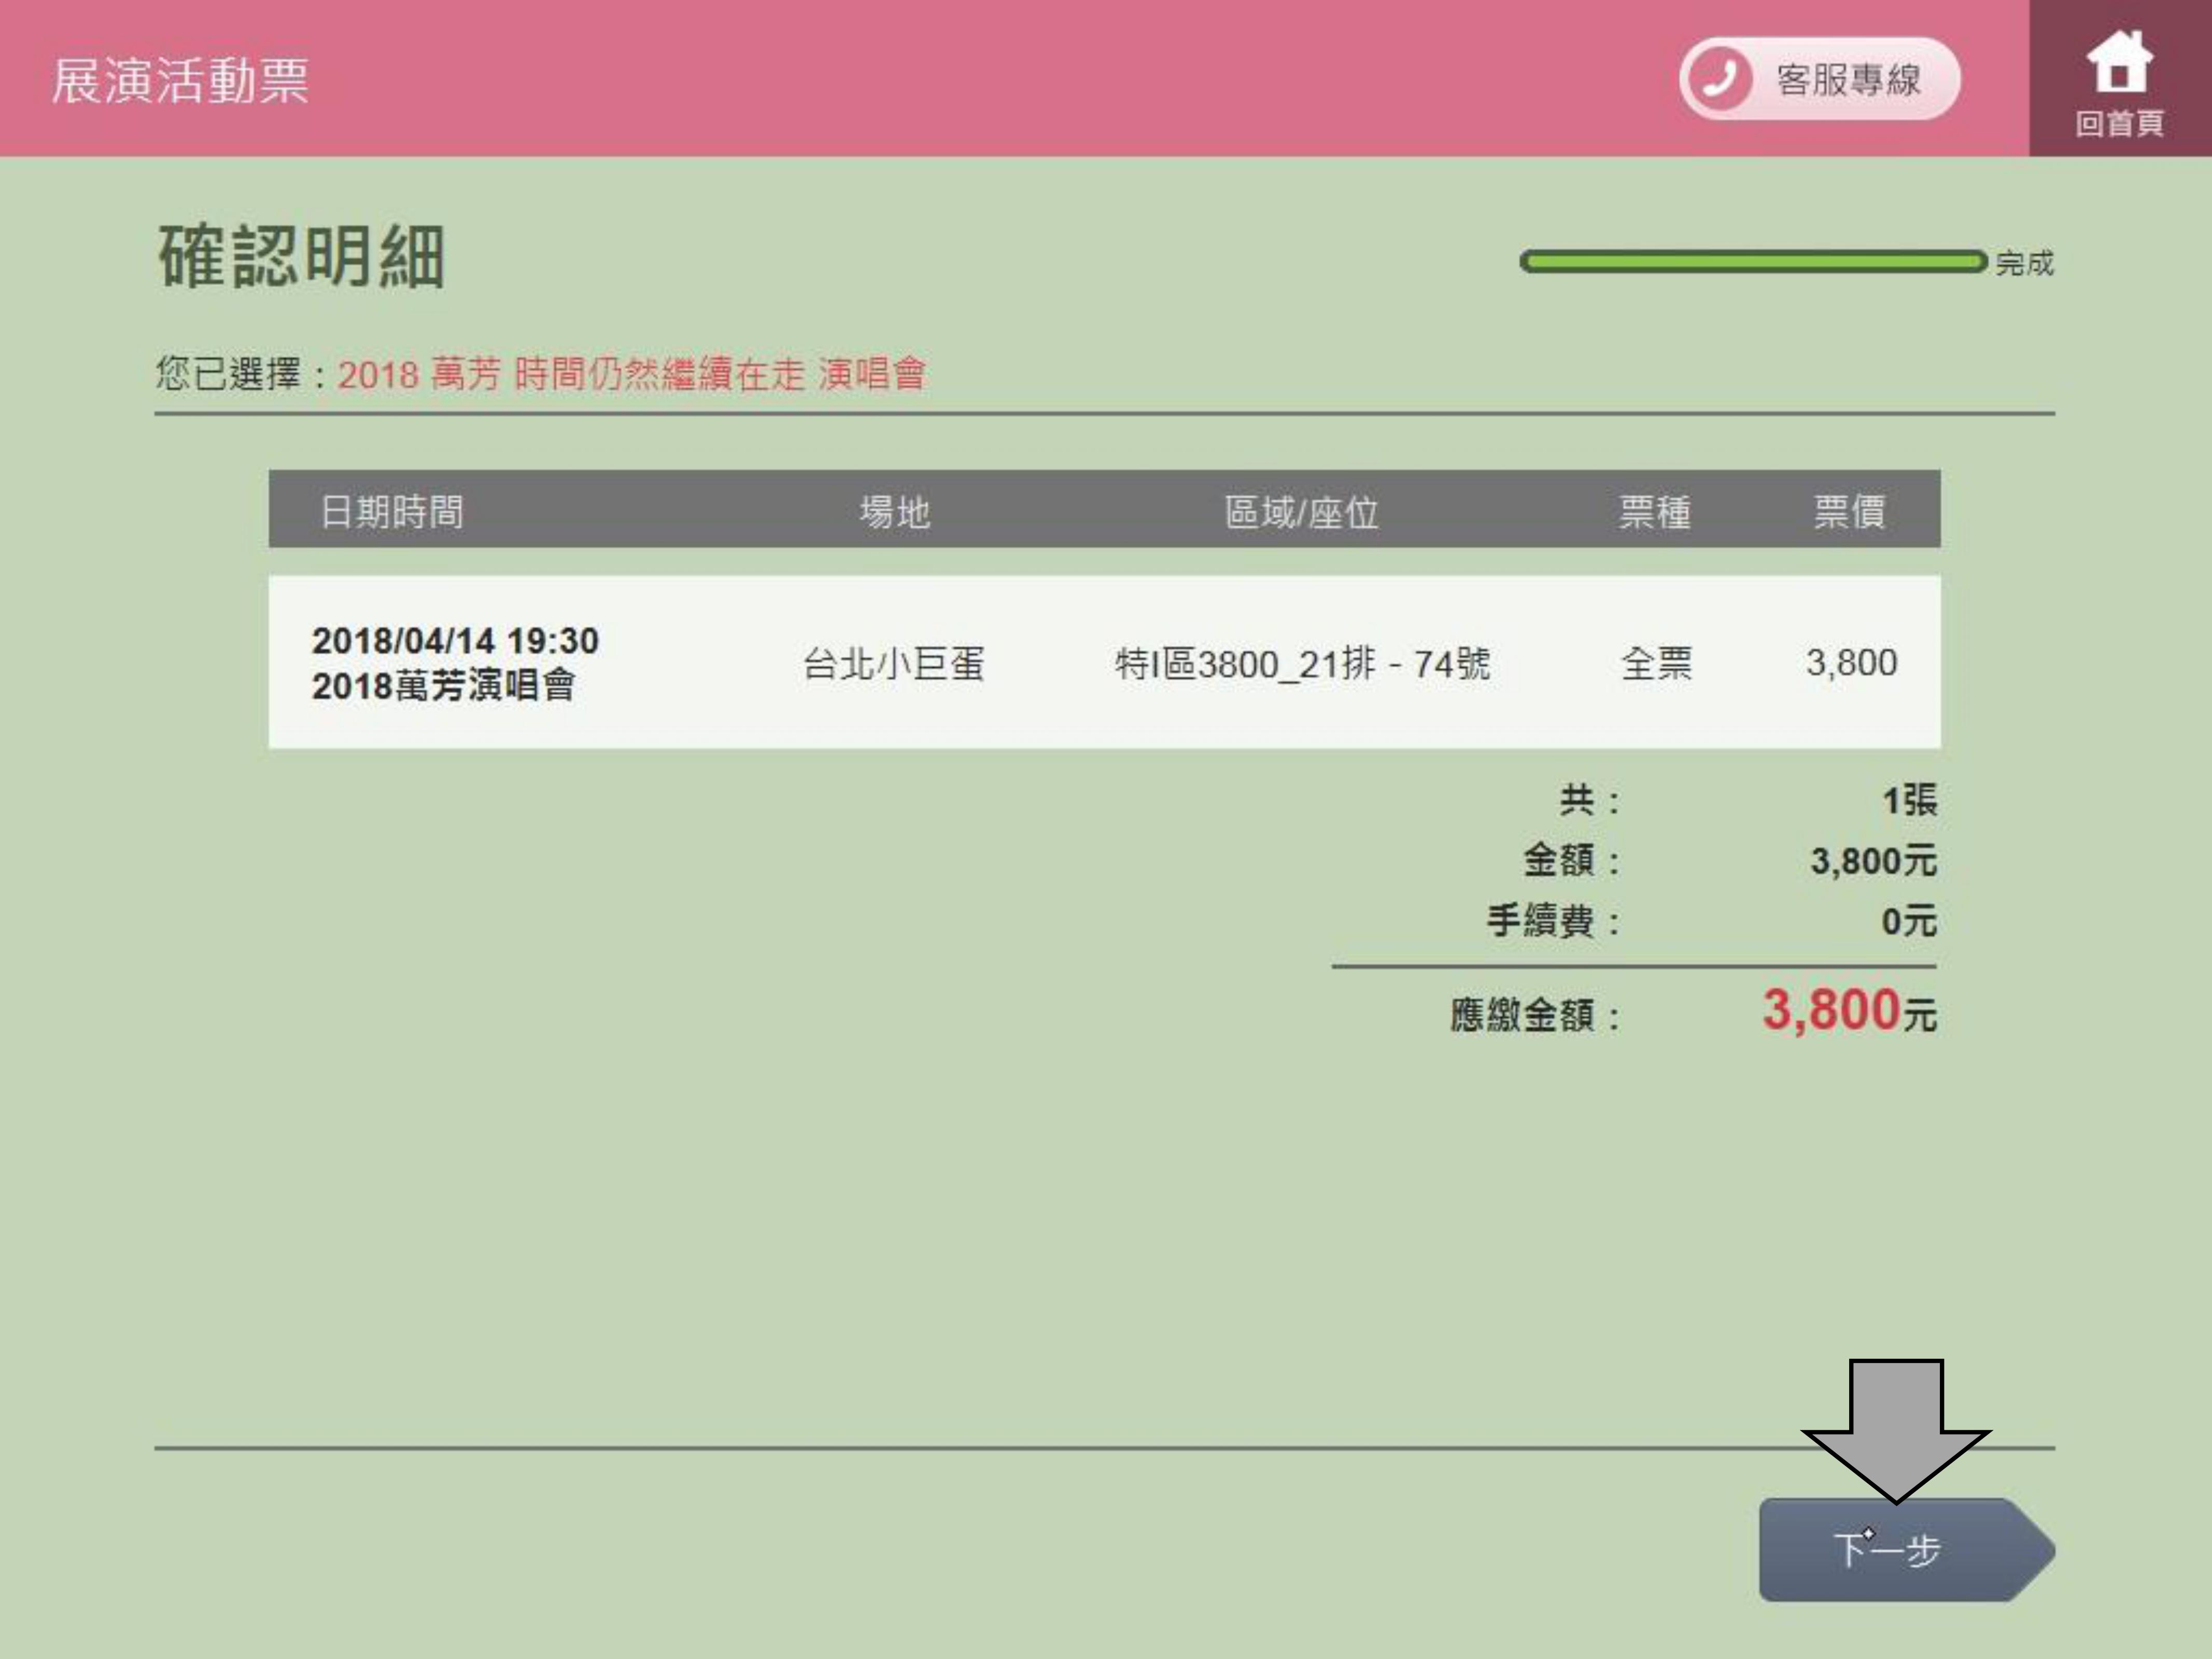2212x1659 pixels.
Task: Click the 回首頁 label text
Action: [2119, 124]
